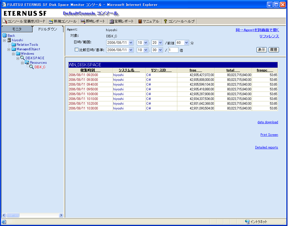Click the イントラネット zone icon

pyautogui.click(x=247, y=222)
